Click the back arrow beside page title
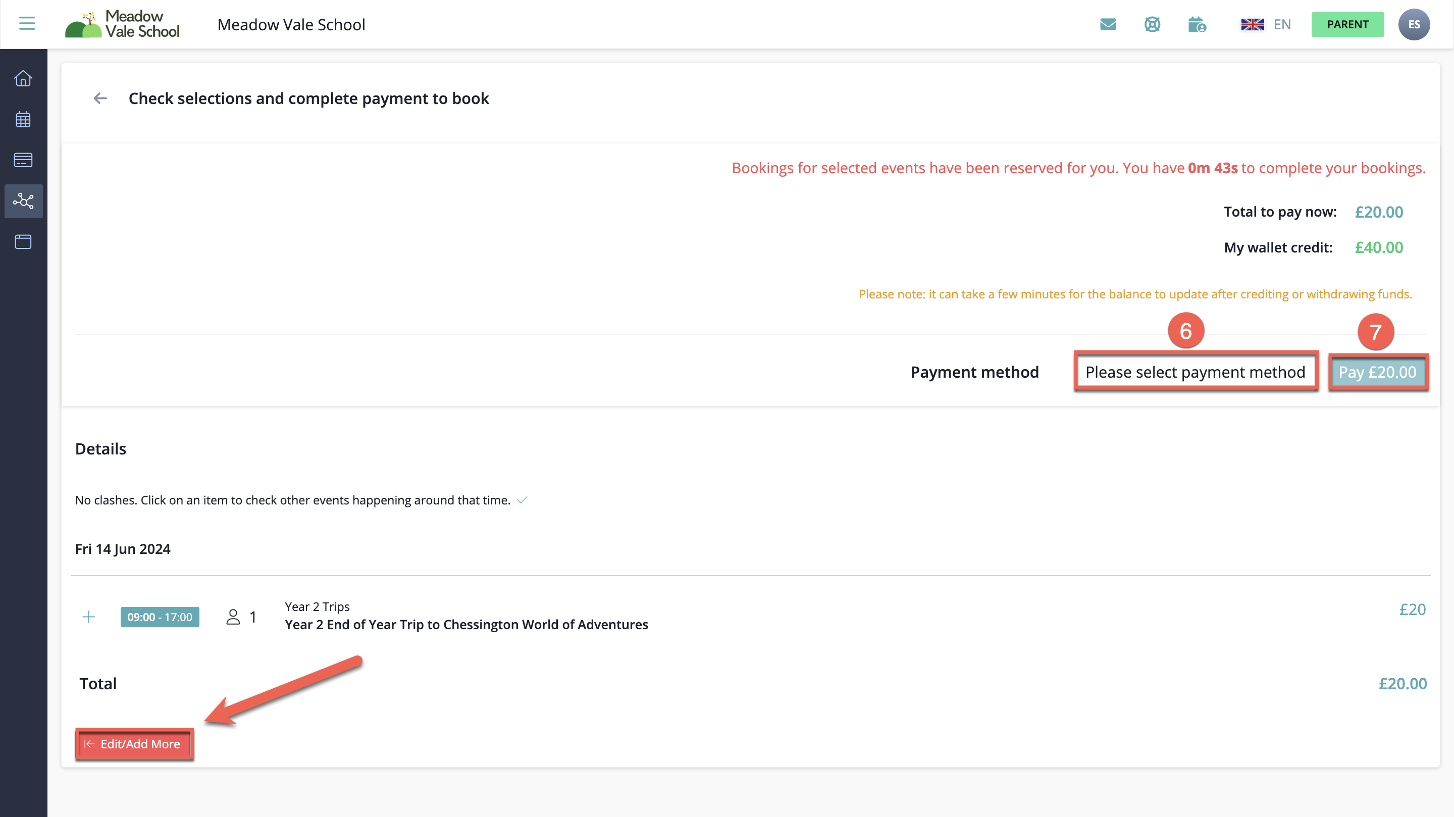Screen dimensions: 1454x817 click(100, 98)
